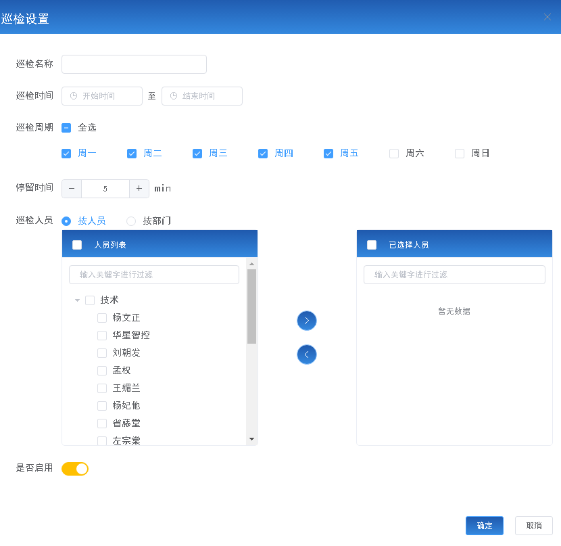The height and width of the screenshot is (546, 561).
Task: Click the 巡检名称 name input field
Action: pos(134,64)
